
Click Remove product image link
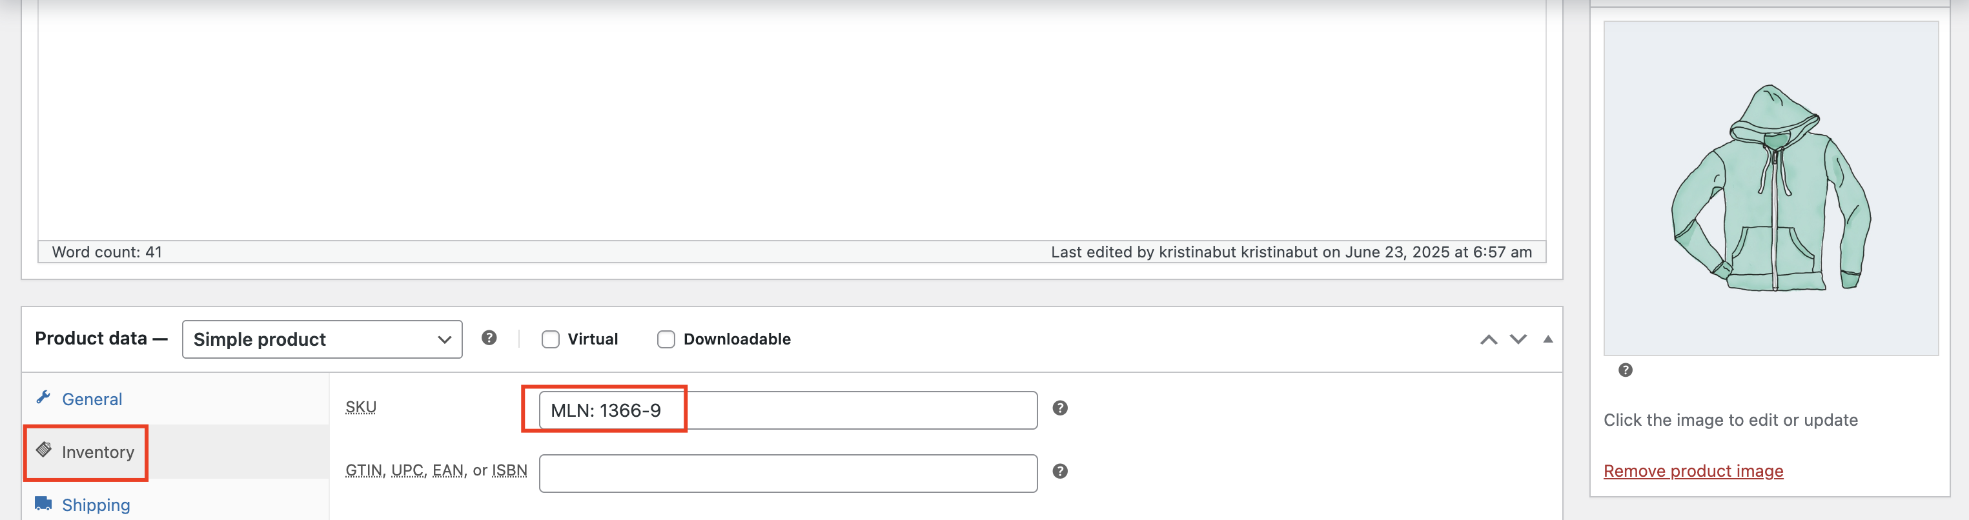coord(1693,470)
